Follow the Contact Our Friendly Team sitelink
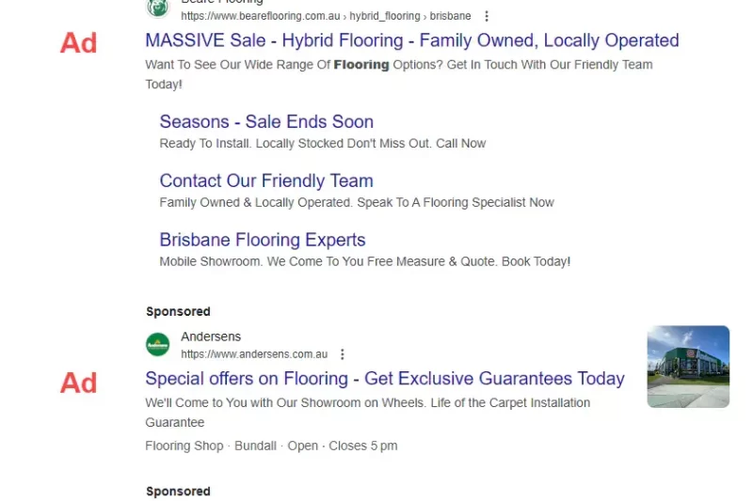 pyautogui.click(x=266, y=180)
